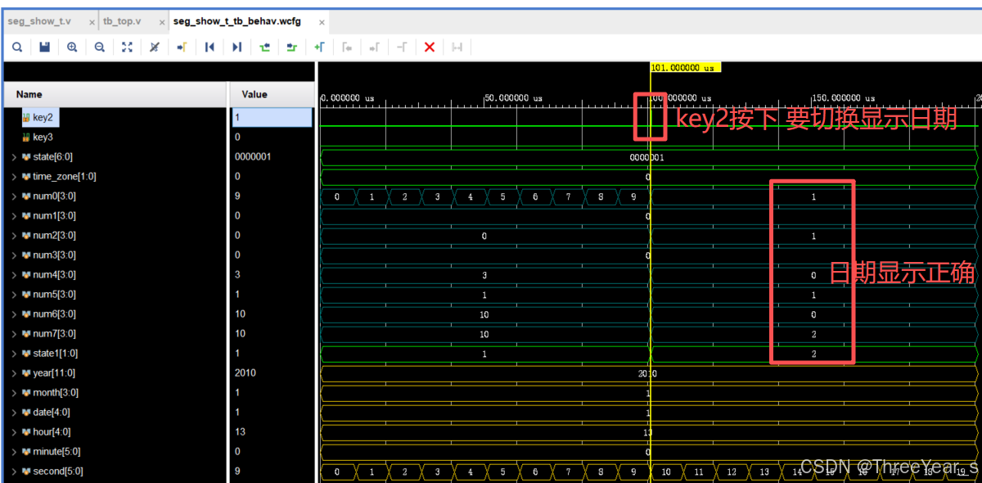This screenshot has height=483, width=982.
Task: Expand state1[1:0] signal
Action: point(14,353)
